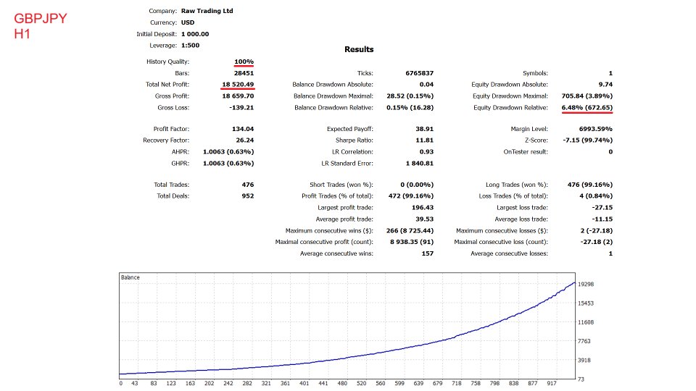Click the Profit Factor value 134.04

(x=243, y=129)
